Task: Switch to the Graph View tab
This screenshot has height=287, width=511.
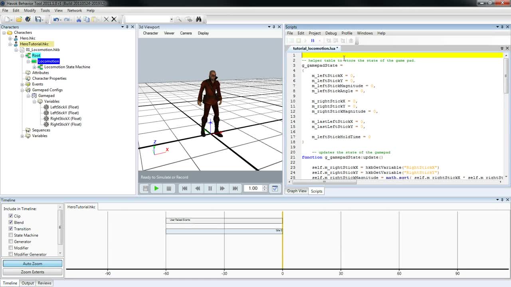Action: [297, 191]
